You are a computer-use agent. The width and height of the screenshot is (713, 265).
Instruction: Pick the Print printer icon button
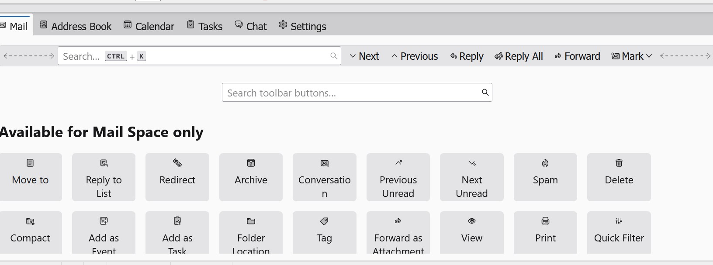click(545, 221)
